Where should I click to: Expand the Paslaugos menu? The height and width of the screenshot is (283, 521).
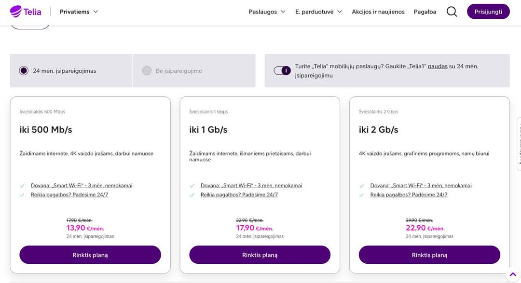point(267,12)
